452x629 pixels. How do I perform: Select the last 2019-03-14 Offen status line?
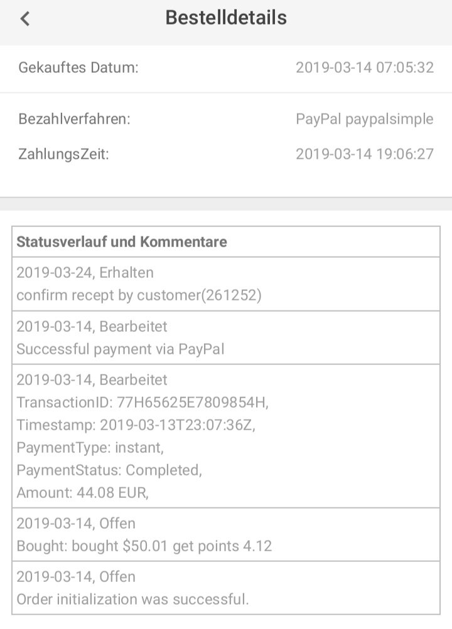coord(76,577)
